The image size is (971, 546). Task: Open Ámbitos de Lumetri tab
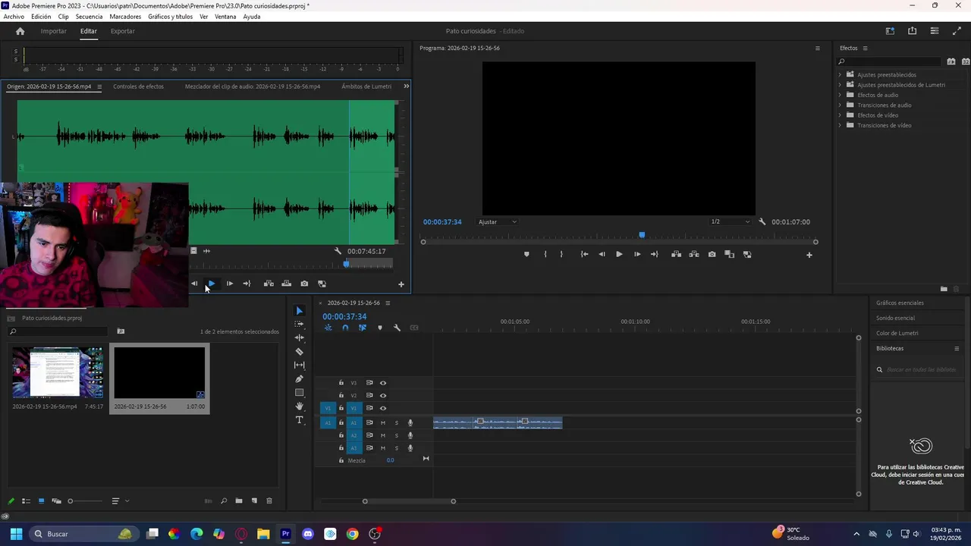366,86
